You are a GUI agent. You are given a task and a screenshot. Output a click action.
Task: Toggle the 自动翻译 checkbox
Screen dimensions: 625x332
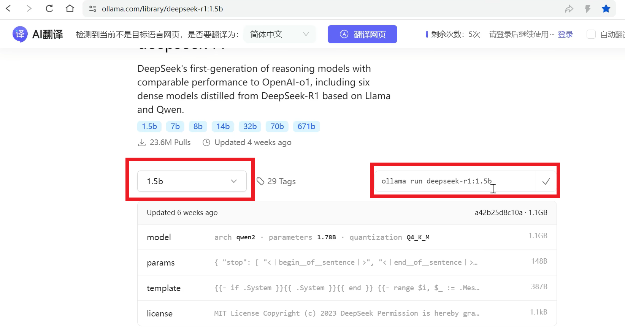click(591, 34)
